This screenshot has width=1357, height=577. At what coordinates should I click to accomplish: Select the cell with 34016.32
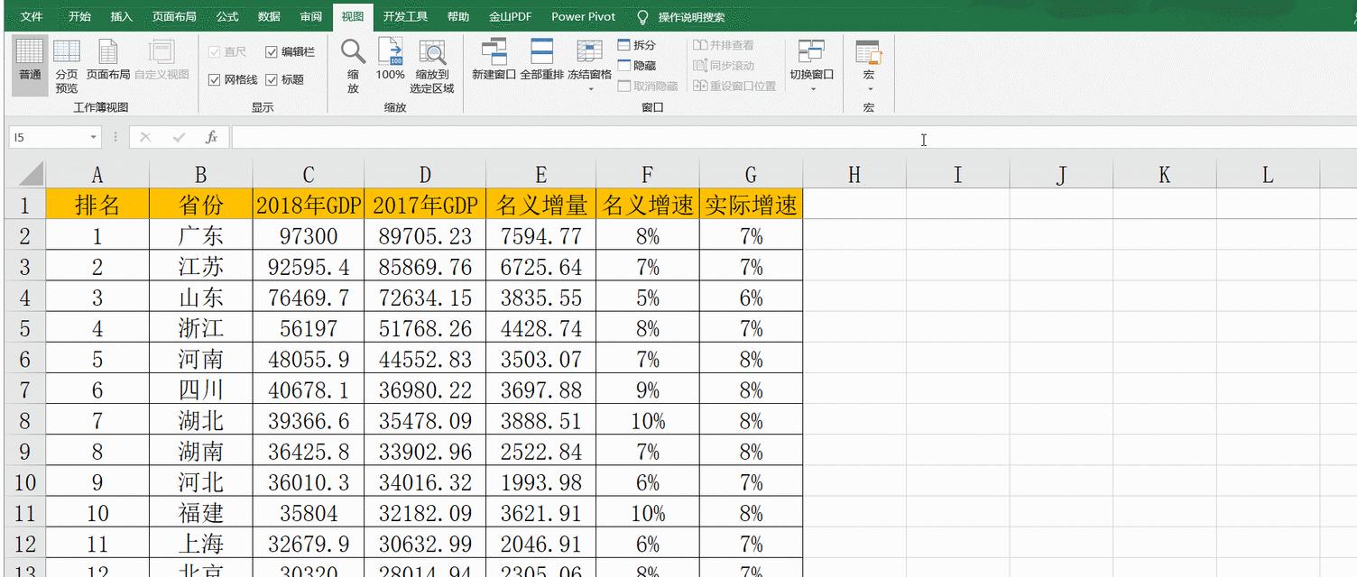coord(425,481)
